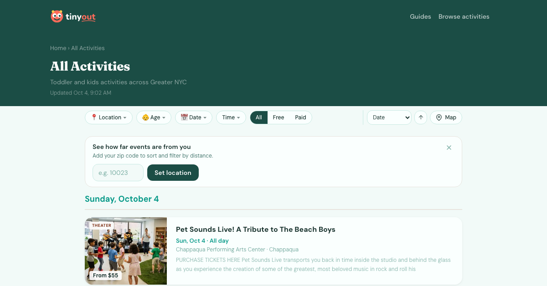The image size is (547, 286).
Task: Open the sort-by Date select box
Action: [389, 117]
